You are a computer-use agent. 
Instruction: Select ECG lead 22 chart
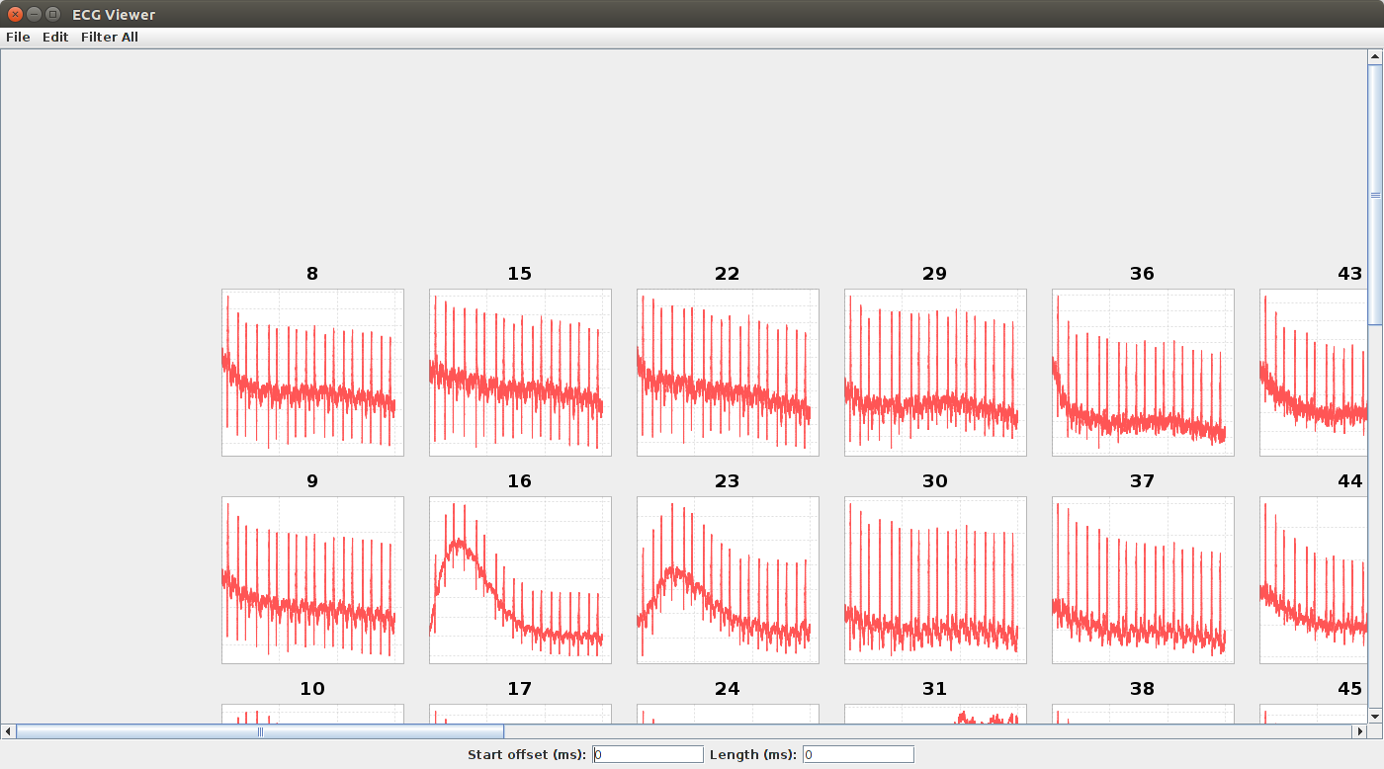pos(728,373)
